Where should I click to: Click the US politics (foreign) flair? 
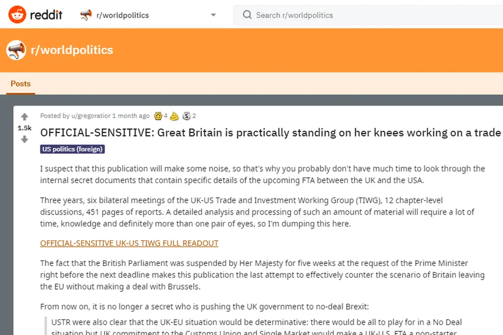click(72, 149)
